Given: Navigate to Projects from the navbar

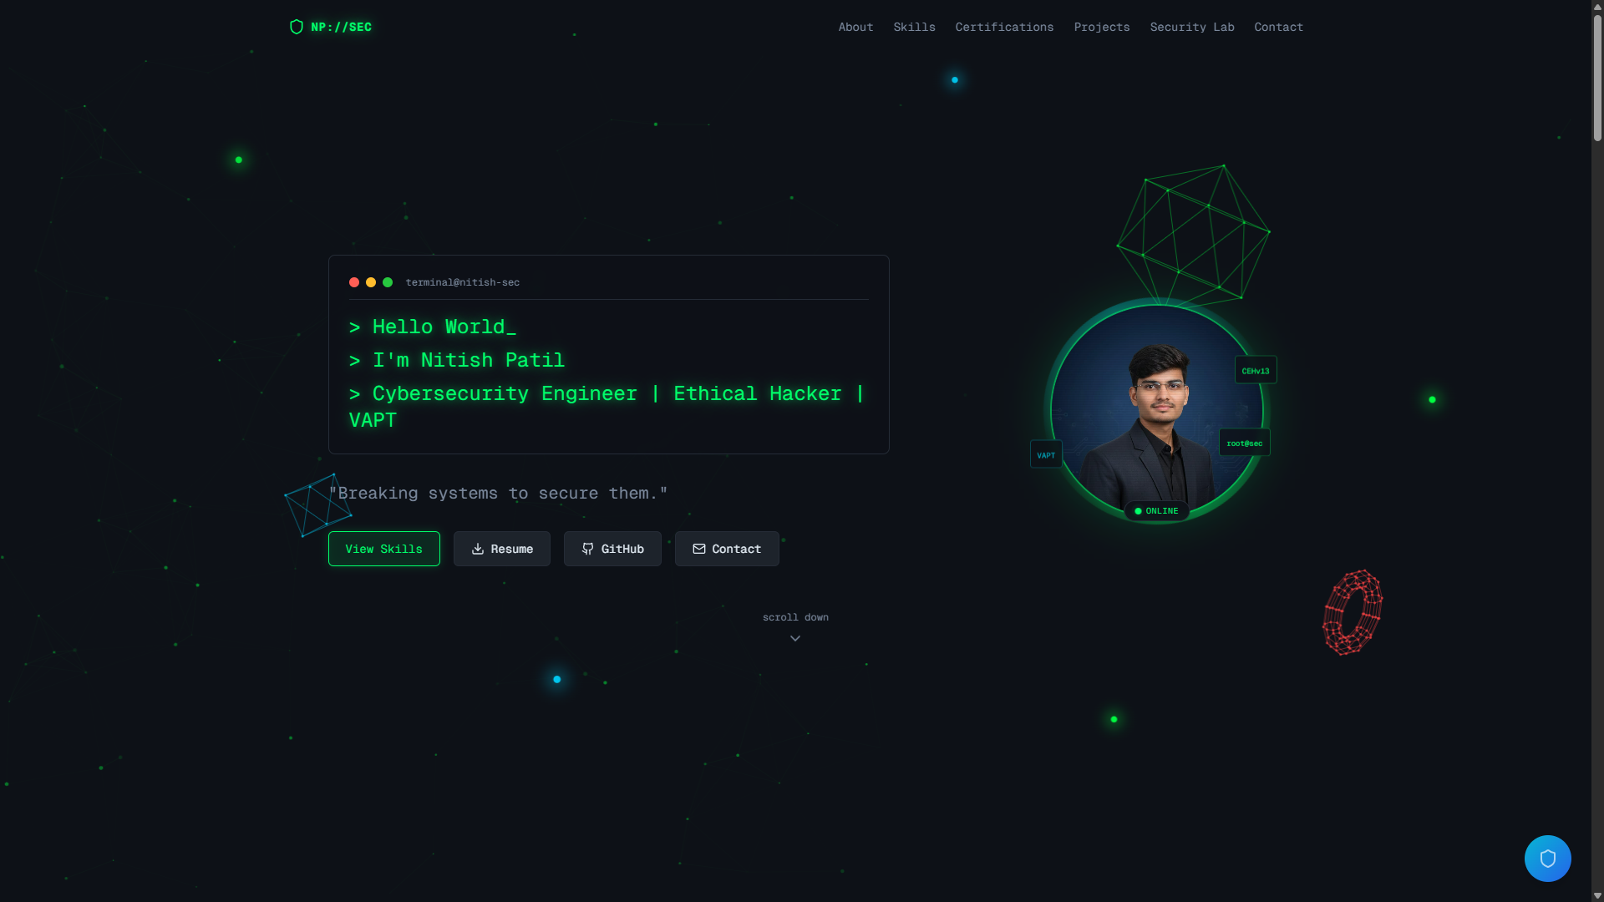Looking at the screenshot, I should [1101, 27].
